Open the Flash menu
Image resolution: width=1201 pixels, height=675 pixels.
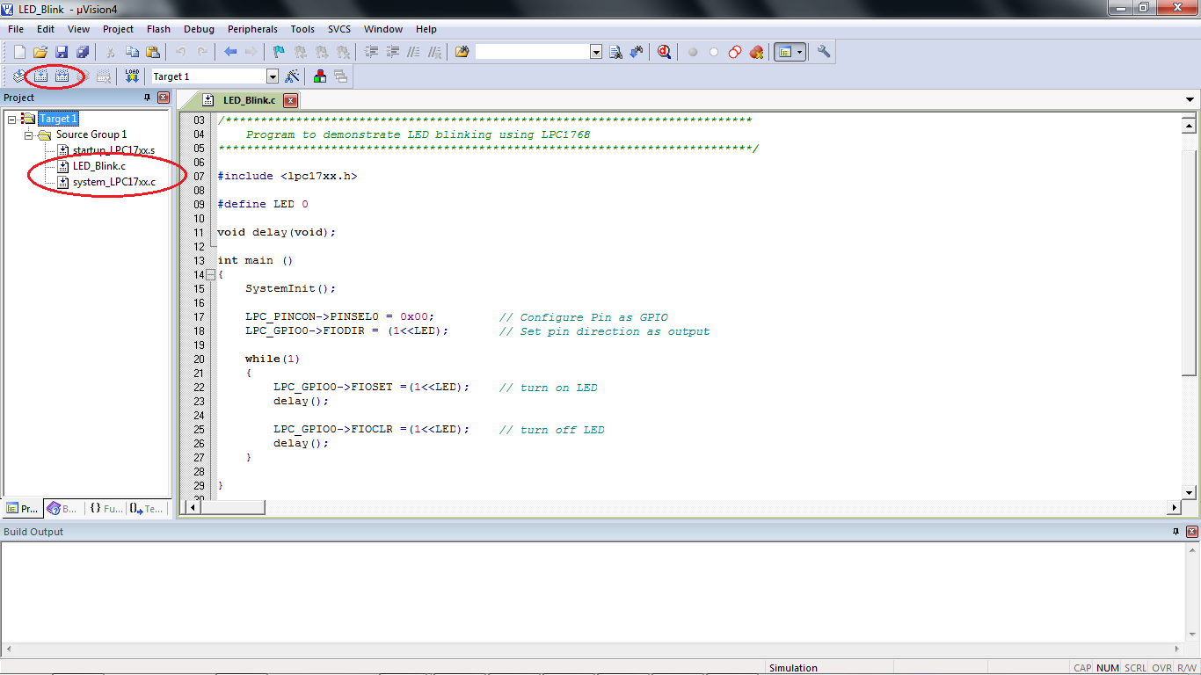[158, 29]
